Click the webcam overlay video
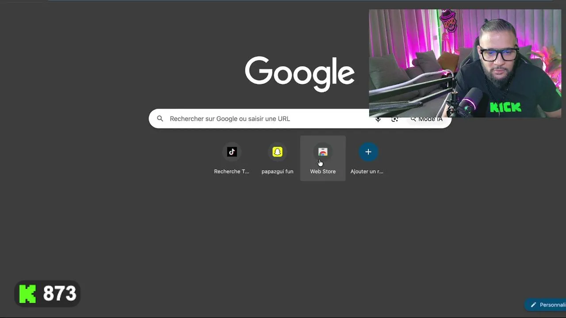 pyautogui.click(x=465, y=63)
